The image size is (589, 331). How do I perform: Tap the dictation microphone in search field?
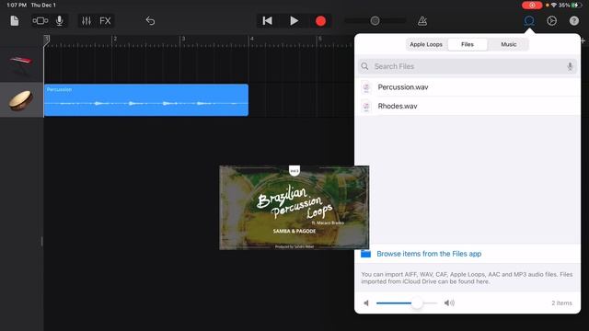click(x=570, y=66)
